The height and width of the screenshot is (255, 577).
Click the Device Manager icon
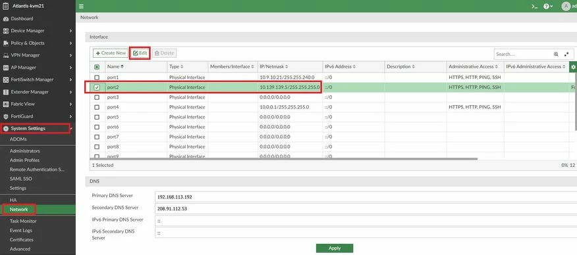(5, 31)
